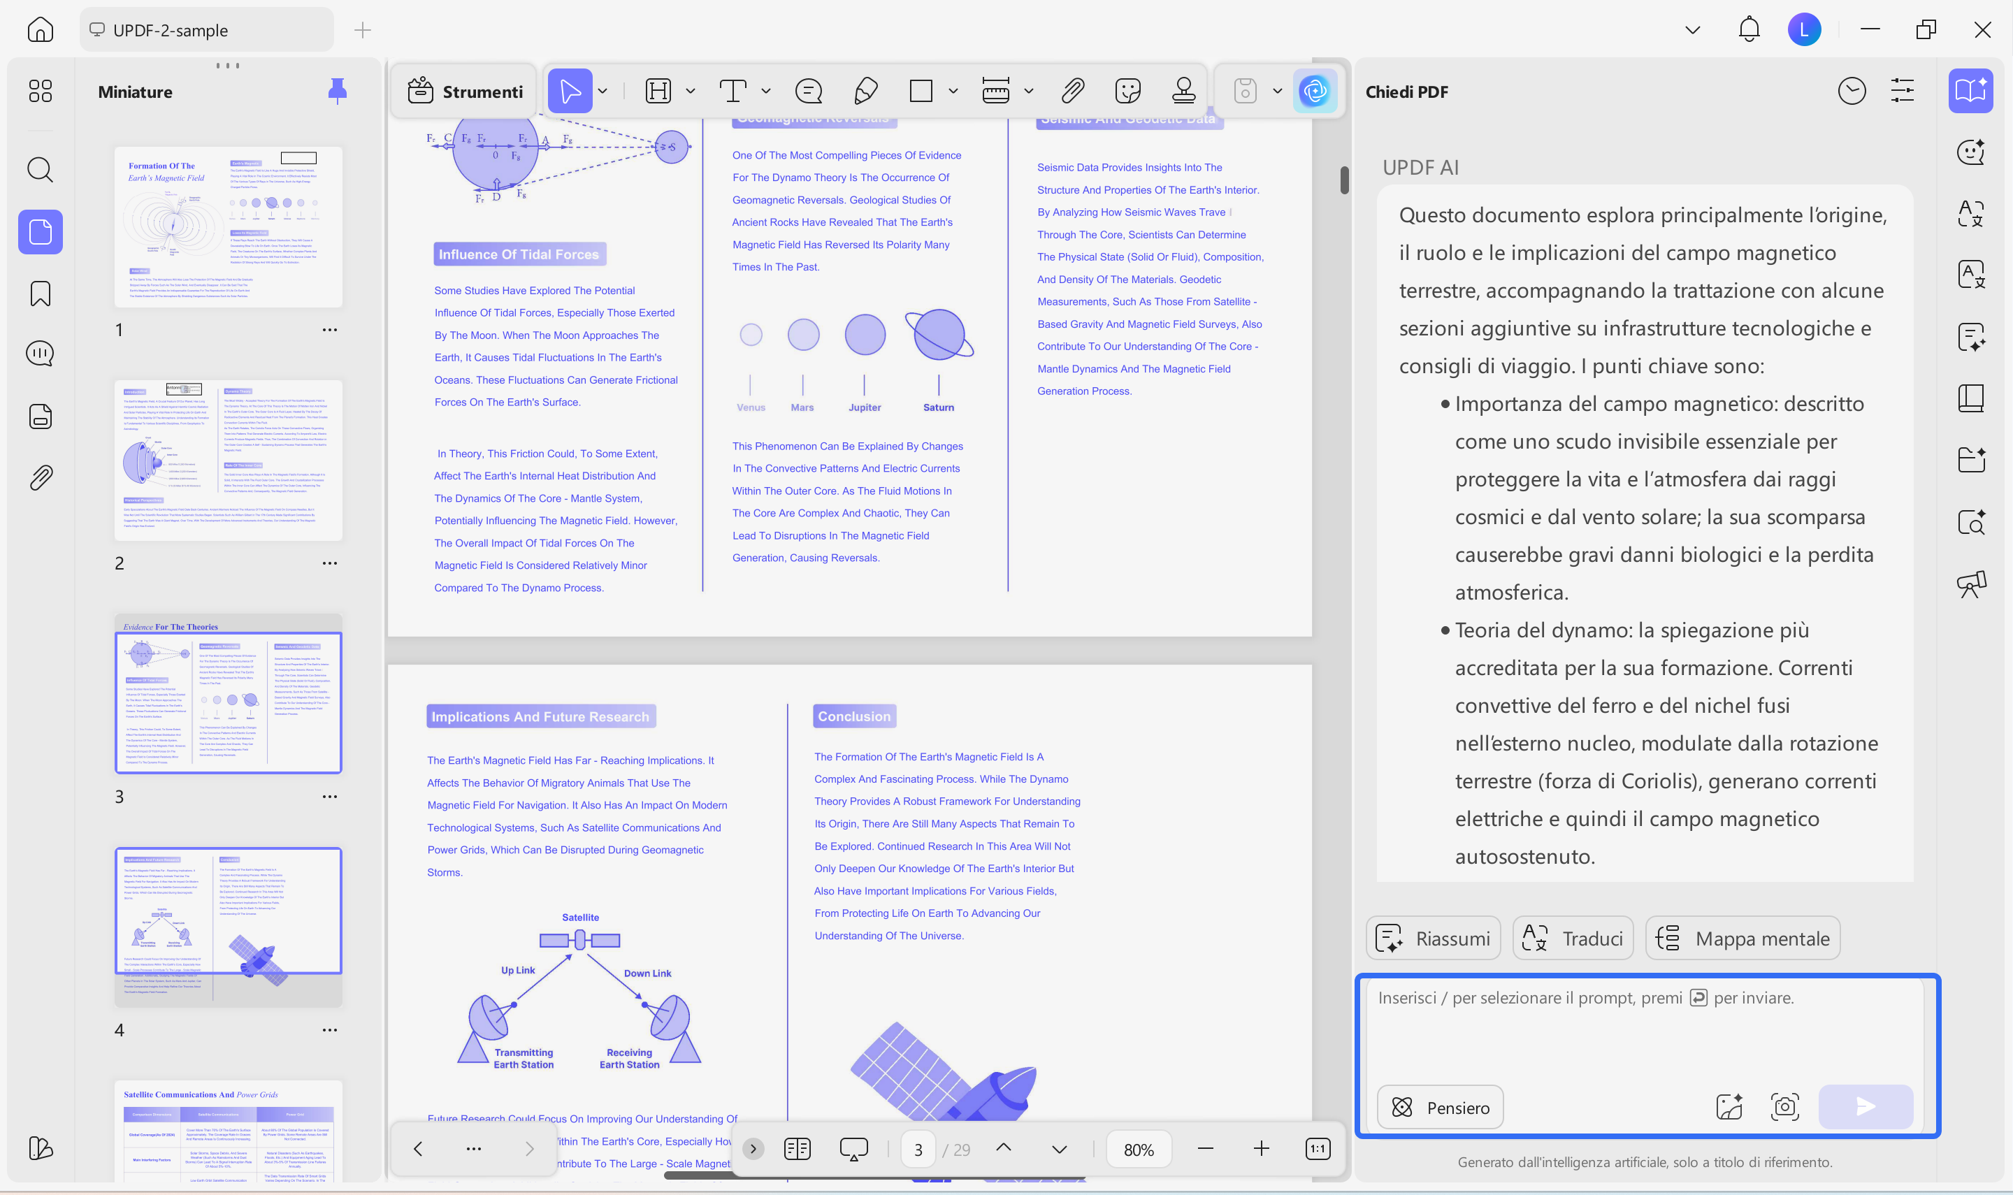
Task: Expand the highlighter options dropdown
Action: tap(690, 91)
